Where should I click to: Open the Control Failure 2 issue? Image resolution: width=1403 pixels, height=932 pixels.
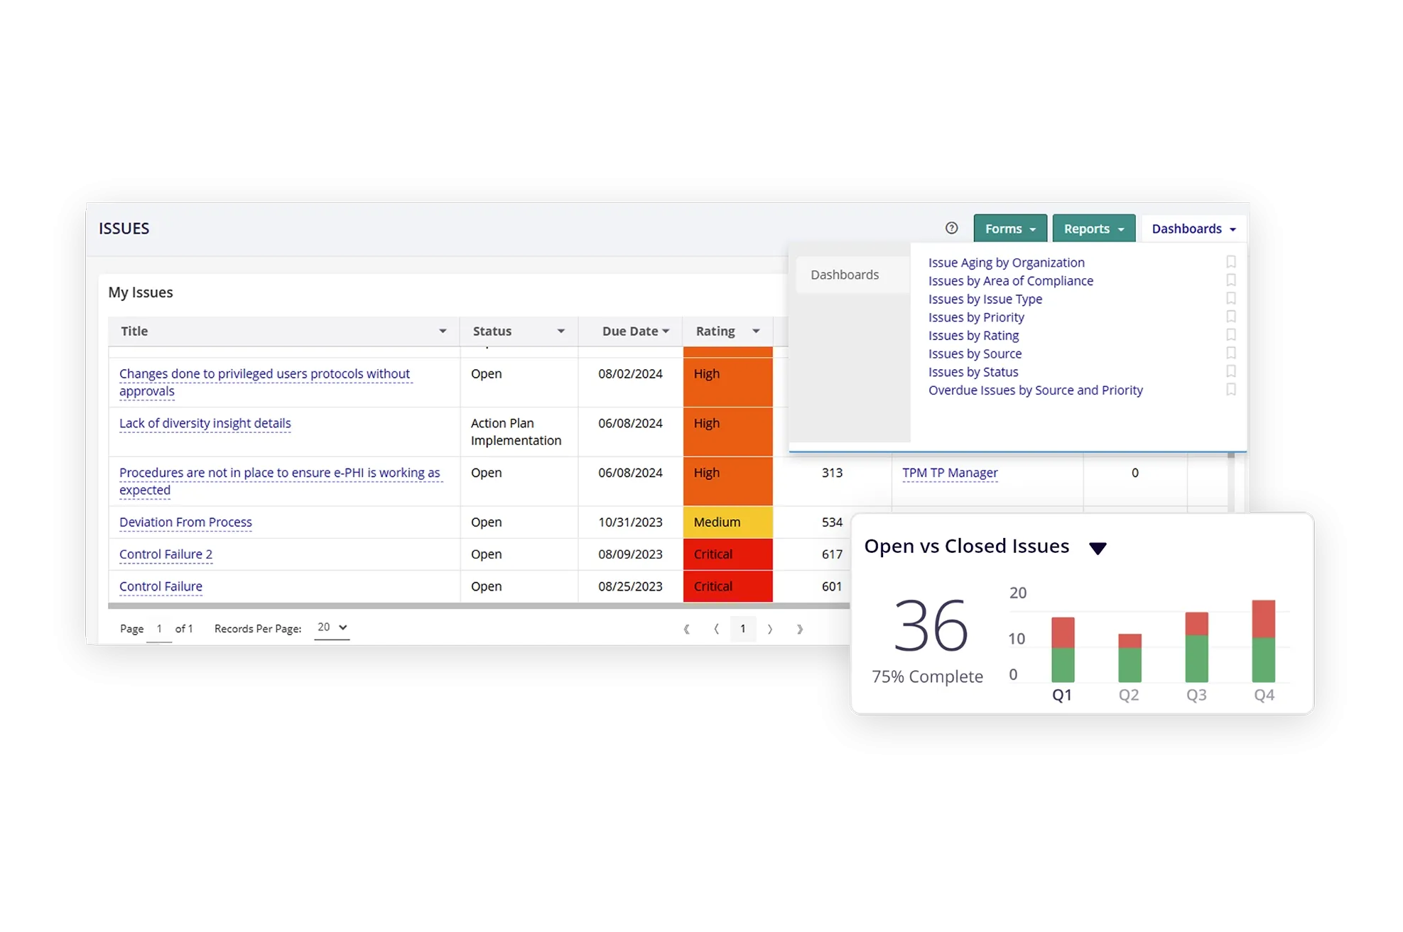pyautogui.click(x=166, y=554)
